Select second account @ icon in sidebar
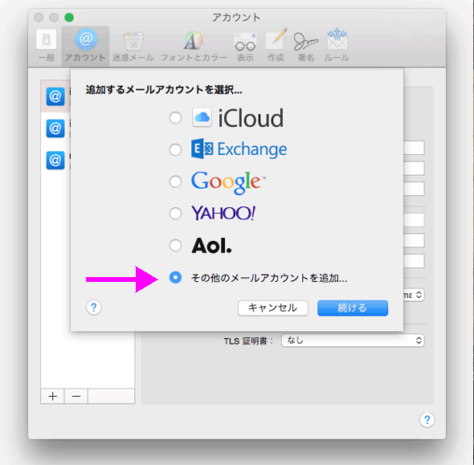 click(55, 128)
